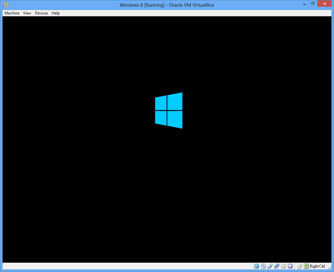Click the shared folders indicator icon

click(x=284, y=266)
